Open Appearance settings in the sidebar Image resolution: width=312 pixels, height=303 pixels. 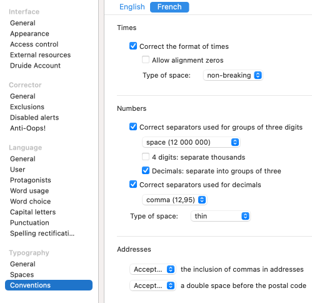click(x=29, y=34)
